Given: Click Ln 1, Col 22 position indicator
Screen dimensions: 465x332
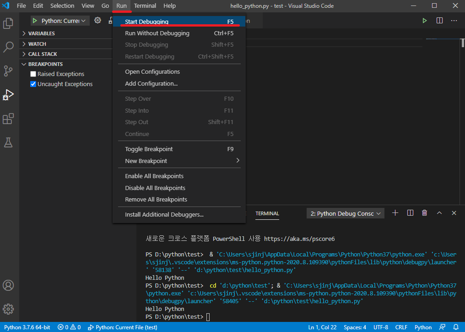Looking at the screenshot, I should (322, 327).
